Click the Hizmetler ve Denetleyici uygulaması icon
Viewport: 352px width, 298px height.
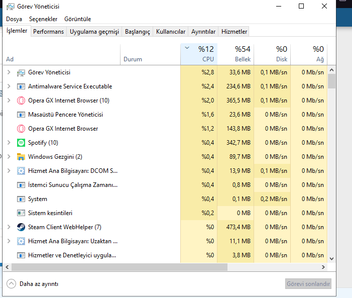pos(21,255)
